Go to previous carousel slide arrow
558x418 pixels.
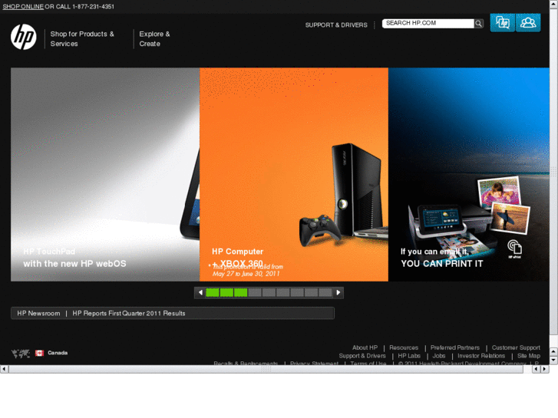point(200,293)
